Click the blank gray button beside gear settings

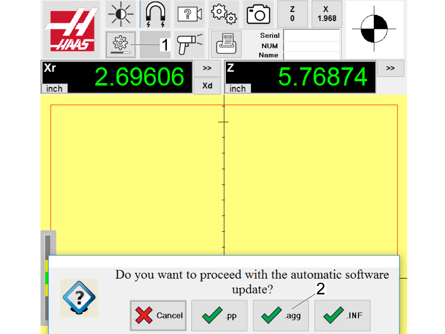(x=155, y=45)
